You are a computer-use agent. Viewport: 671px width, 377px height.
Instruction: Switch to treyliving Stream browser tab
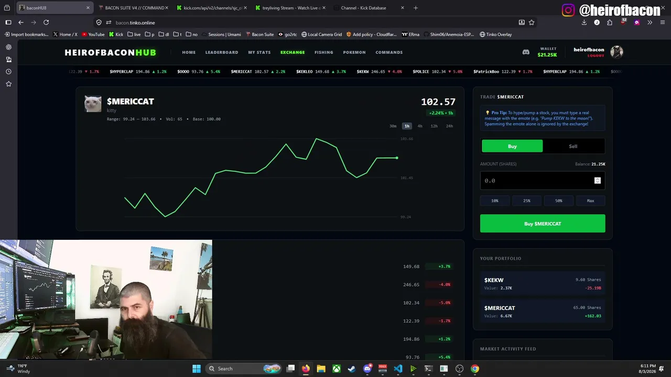290,8
